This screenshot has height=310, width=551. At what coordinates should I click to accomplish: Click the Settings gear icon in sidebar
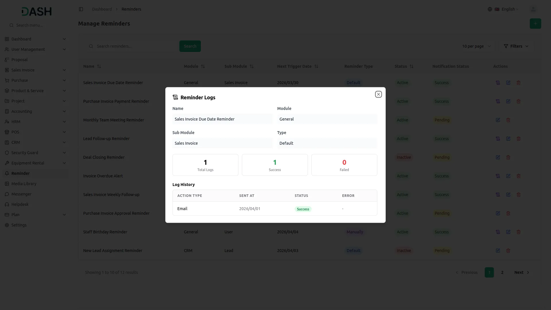tap(7, 225)
